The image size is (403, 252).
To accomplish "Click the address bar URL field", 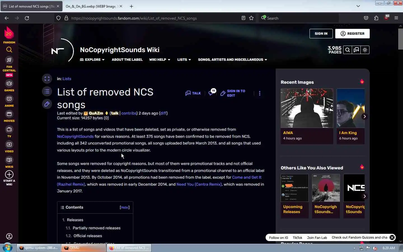I will coord(155,18).
